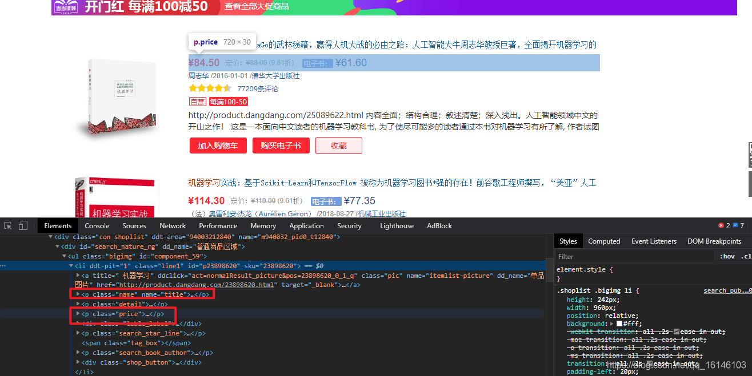Click the Styles Filter input field
The image size is (752, 376).
coord(635,257)
